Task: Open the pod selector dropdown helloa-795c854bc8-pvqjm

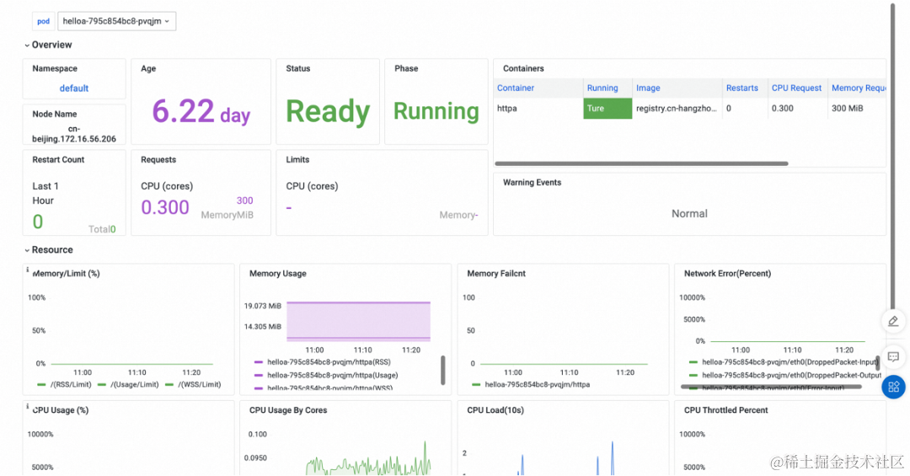Action: coord(116,21)
